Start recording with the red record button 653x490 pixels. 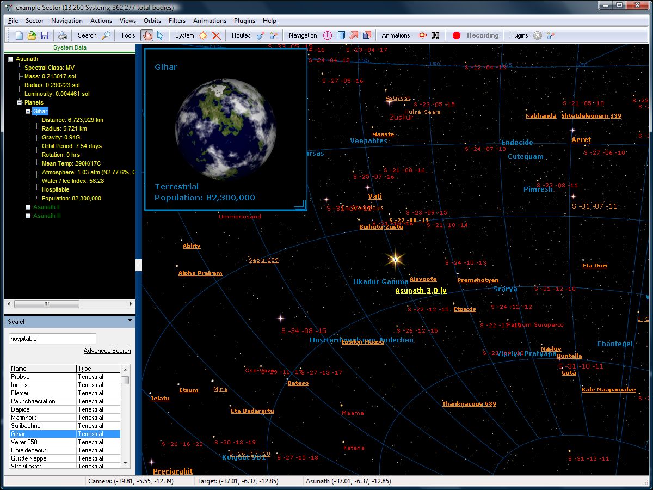(457, 35)
